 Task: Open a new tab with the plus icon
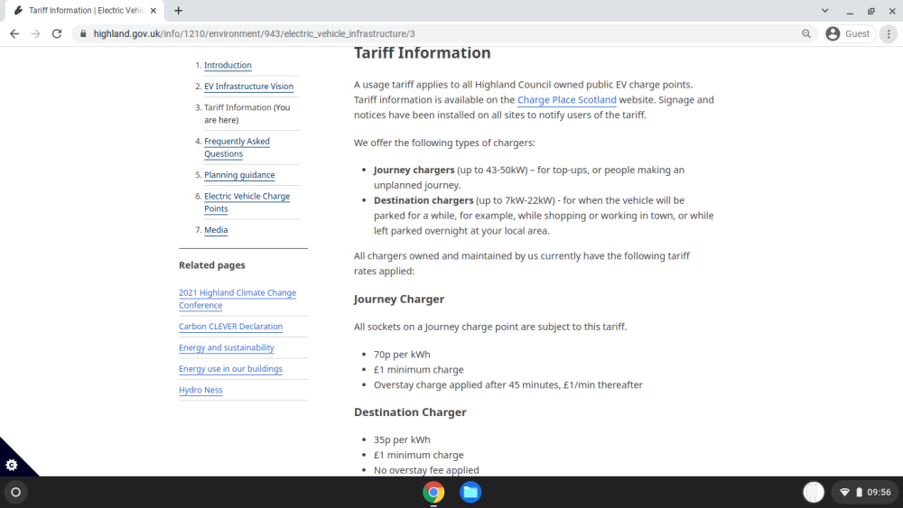(x=179, y=10)
